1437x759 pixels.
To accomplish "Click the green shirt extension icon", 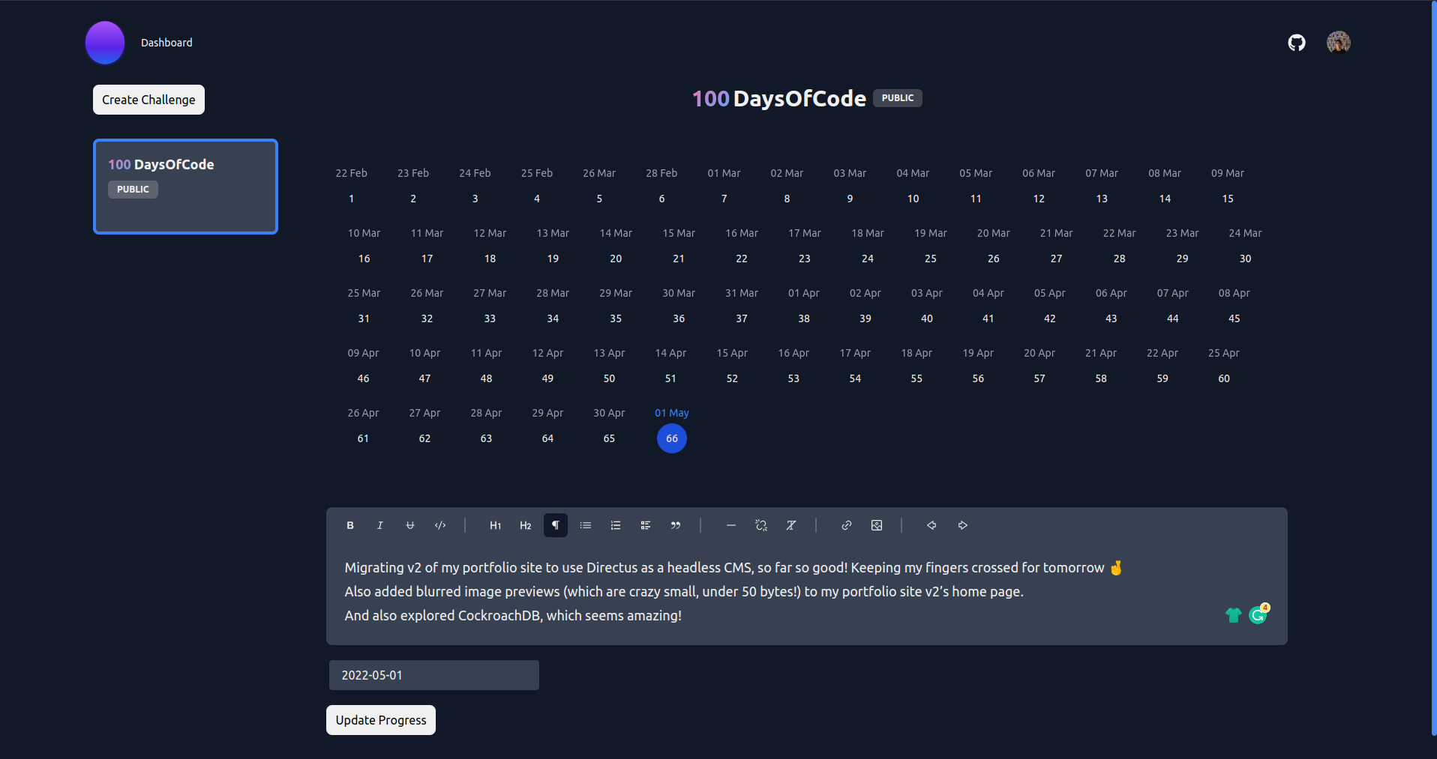I will coord(1233,615).
